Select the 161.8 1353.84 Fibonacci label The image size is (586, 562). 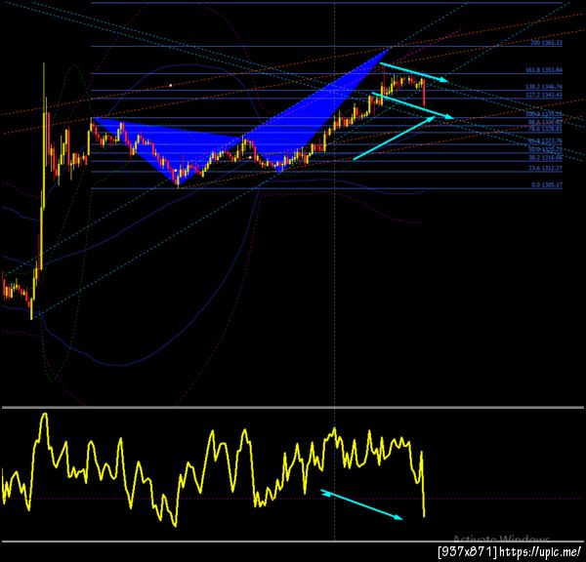tap(544, 70)
